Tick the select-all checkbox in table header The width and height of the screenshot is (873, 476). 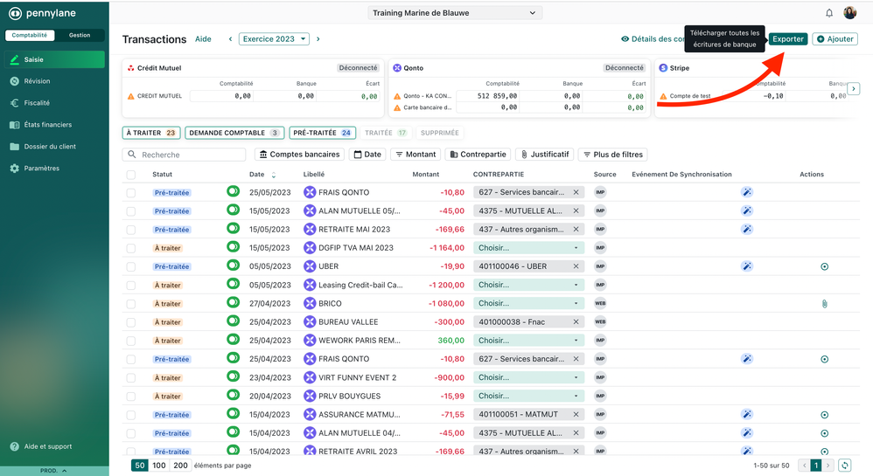tap(131, 175)
